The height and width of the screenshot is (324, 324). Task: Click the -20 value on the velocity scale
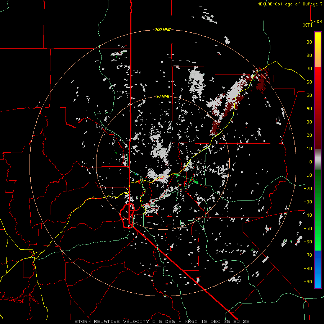(308, 188)
